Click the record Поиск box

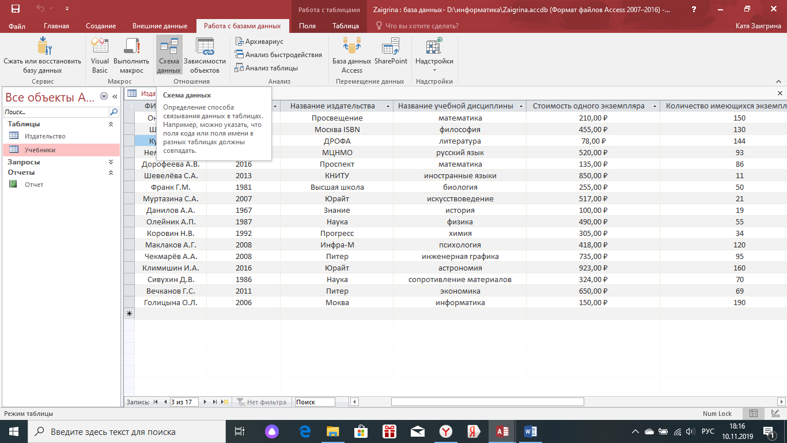(x=315, y=402)
